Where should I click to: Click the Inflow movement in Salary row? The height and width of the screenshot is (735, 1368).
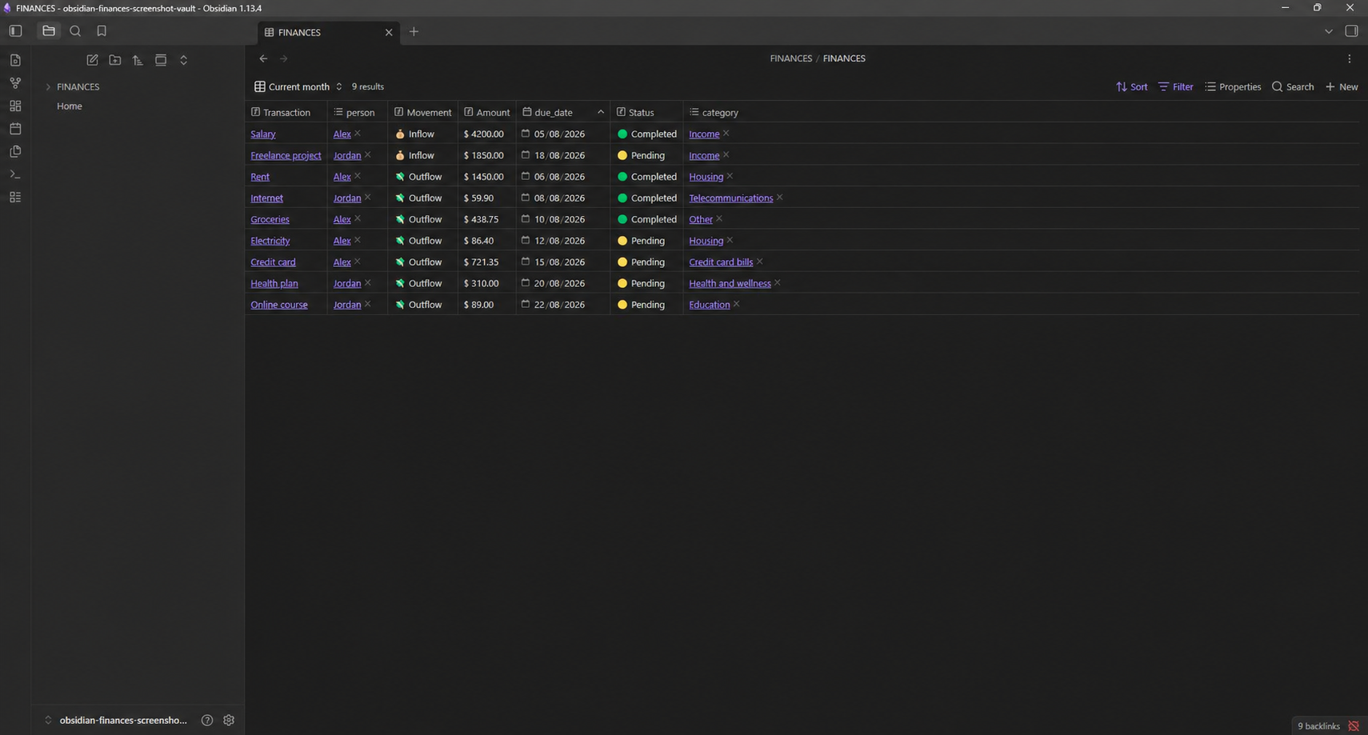pyautogui.click(x=414, y=134)
